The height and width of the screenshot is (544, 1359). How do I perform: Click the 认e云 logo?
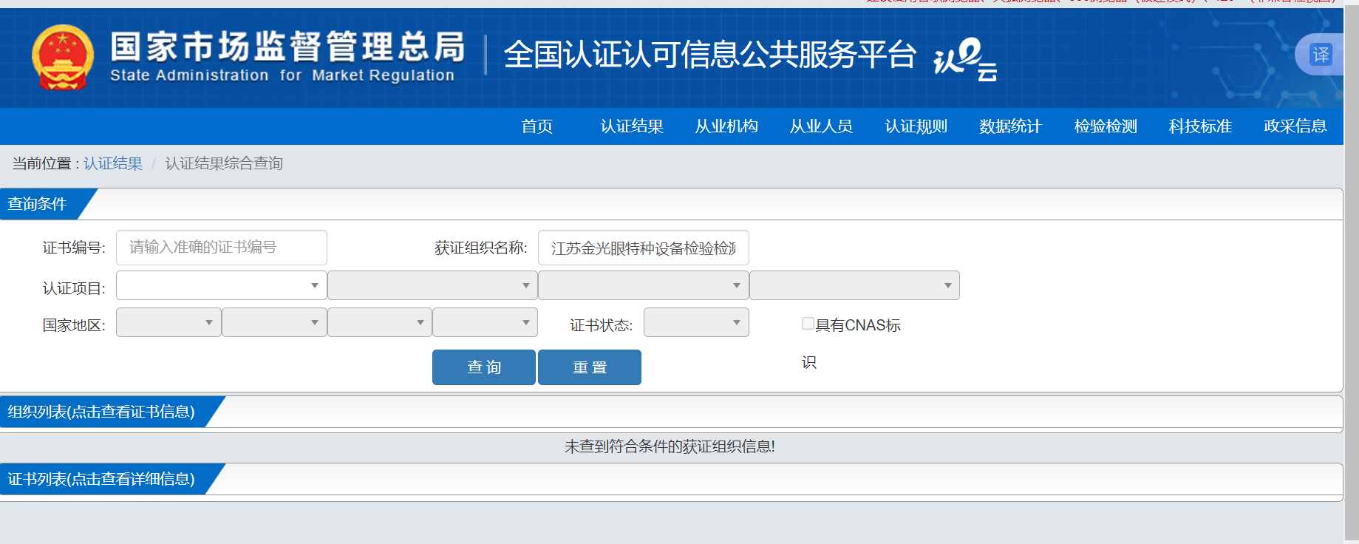[965, 59]
